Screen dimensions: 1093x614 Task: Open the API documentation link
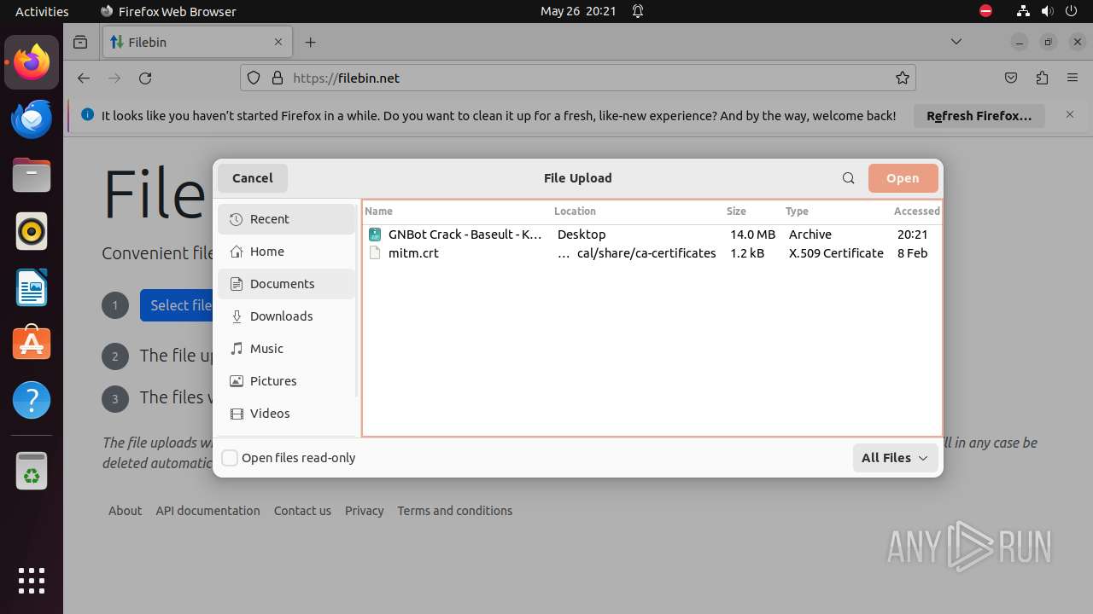207,511
